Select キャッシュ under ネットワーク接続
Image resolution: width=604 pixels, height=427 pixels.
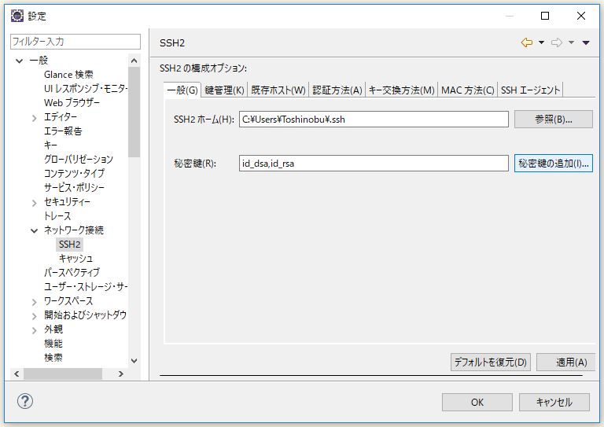tap(75, 259)
